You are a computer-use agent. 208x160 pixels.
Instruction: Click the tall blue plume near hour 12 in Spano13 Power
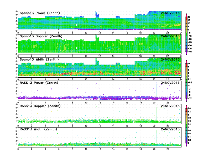97,15
